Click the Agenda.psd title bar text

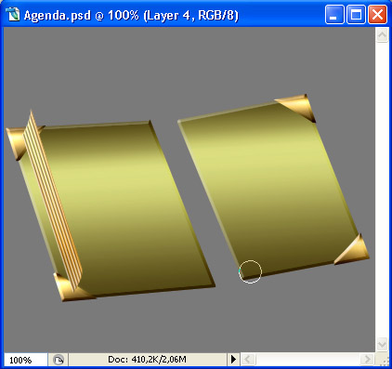click(x=131, y=15)
